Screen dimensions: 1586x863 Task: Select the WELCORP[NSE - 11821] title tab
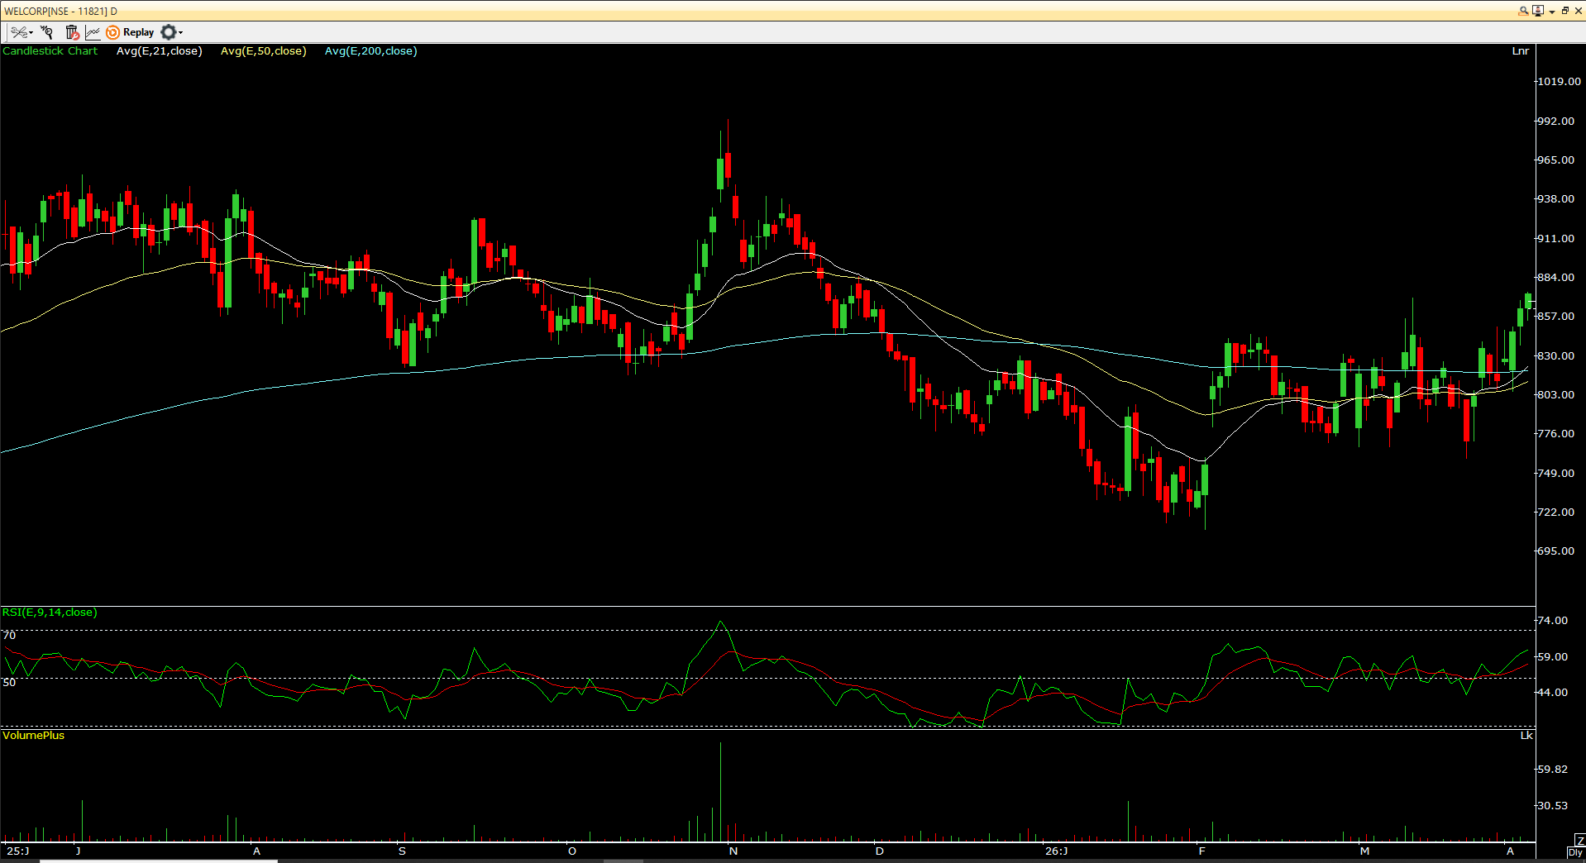click(59, 11)
